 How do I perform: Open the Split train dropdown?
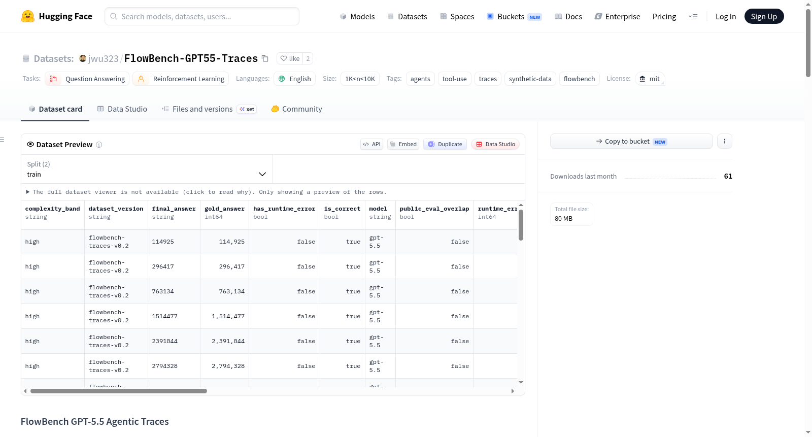tap(147, 169)
